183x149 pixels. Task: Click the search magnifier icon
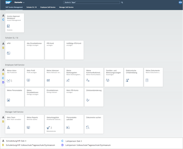[122, 2]
